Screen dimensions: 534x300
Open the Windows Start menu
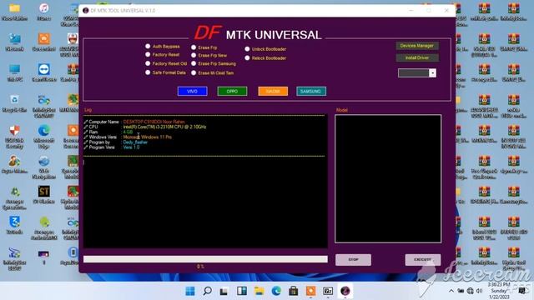[x=190, y=291]
